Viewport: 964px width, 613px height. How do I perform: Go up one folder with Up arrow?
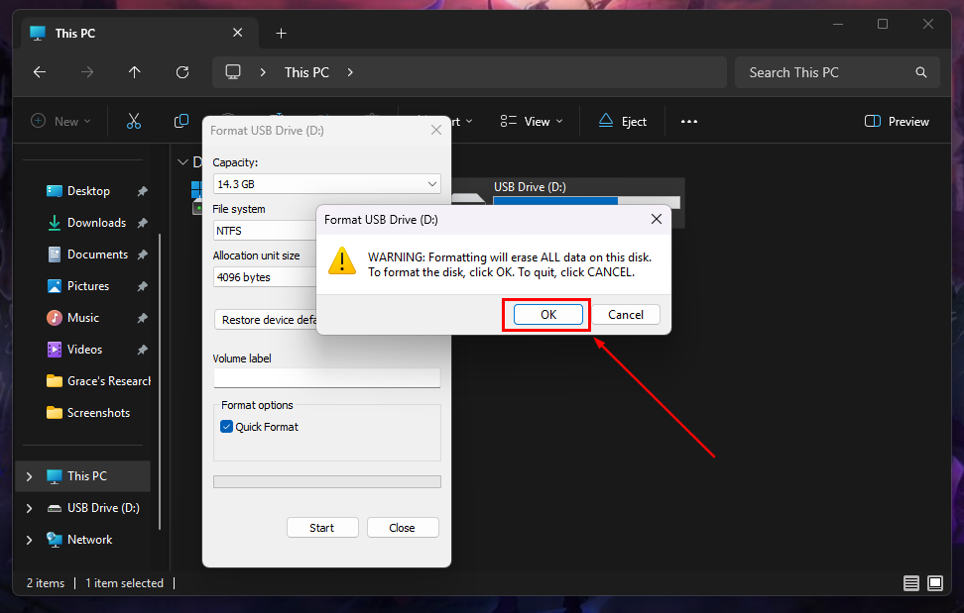click(135, 72)
